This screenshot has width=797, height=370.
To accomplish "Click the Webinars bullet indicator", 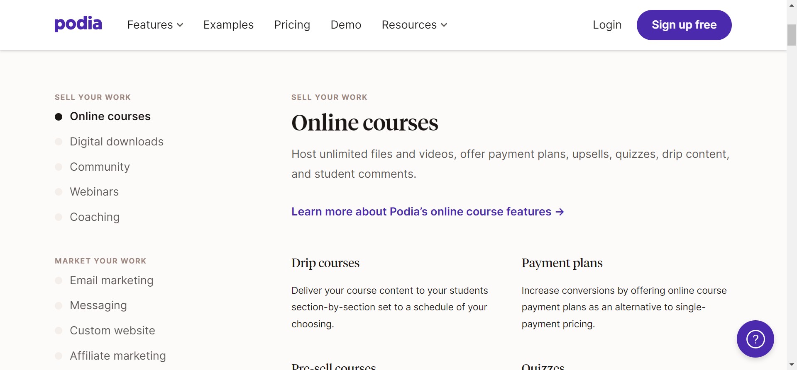I will coord(59,192).
